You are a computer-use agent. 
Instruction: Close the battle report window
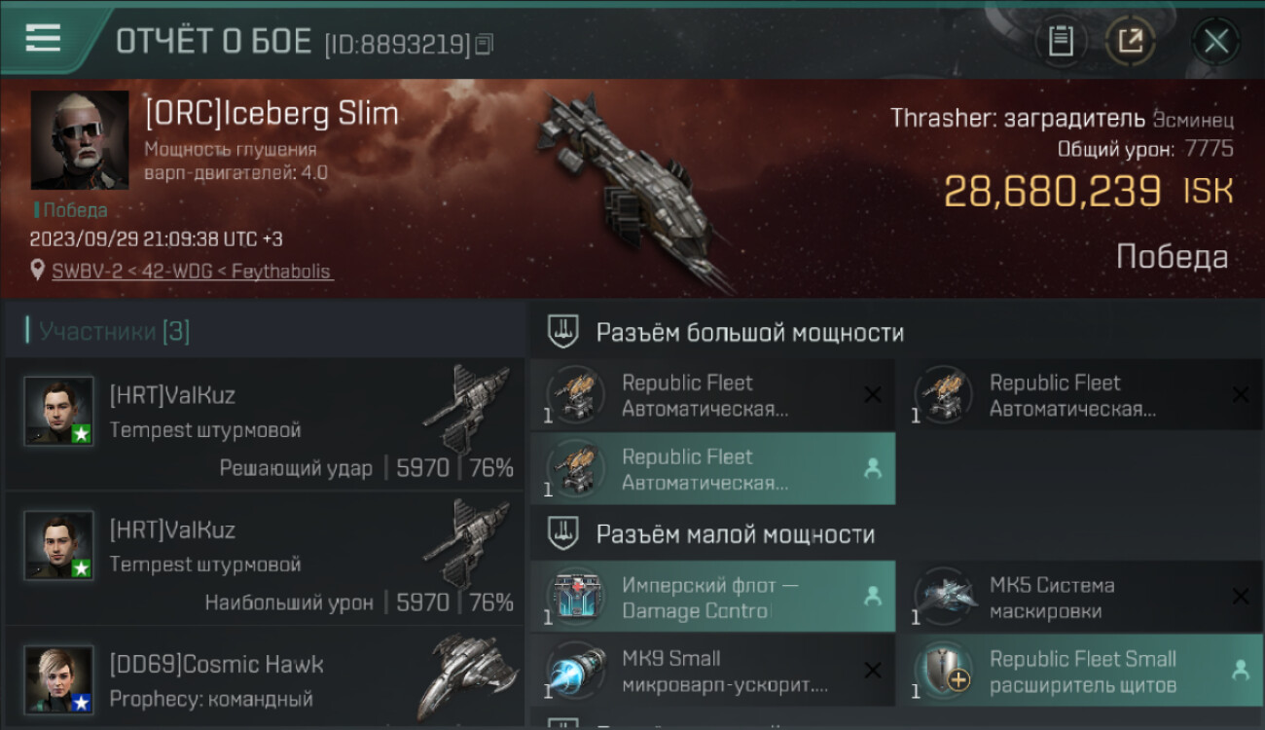point(1215,41)
